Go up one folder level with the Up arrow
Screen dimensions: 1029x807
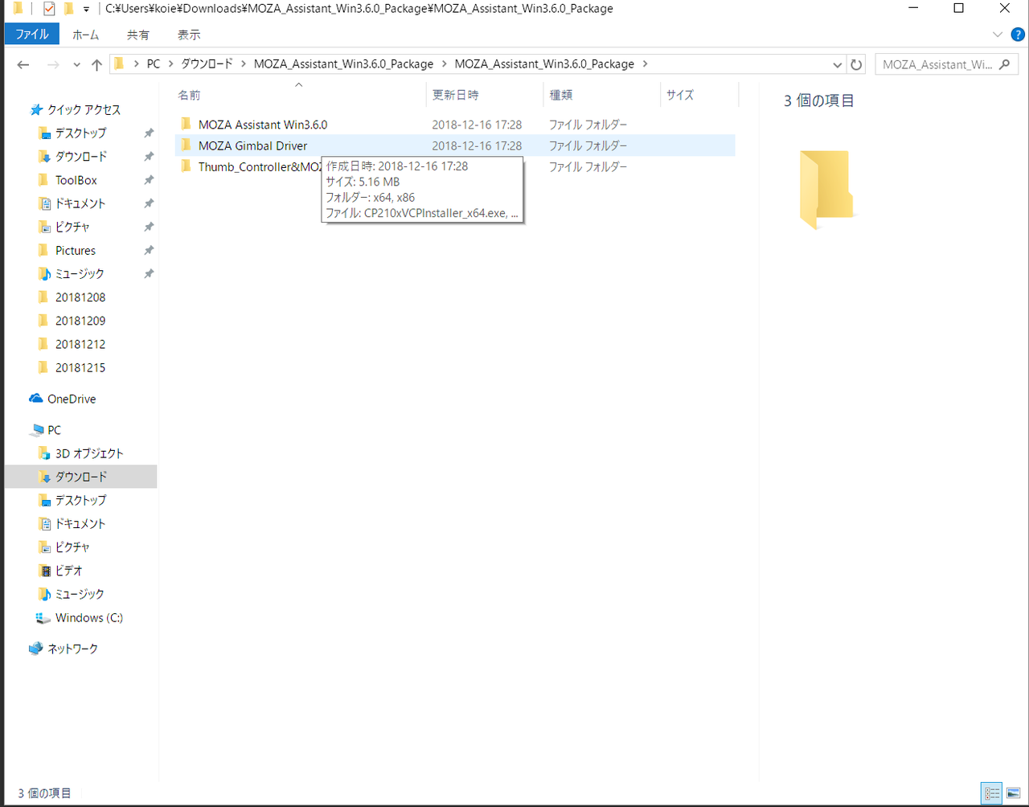pyautogui.click(x=96, y=64)
